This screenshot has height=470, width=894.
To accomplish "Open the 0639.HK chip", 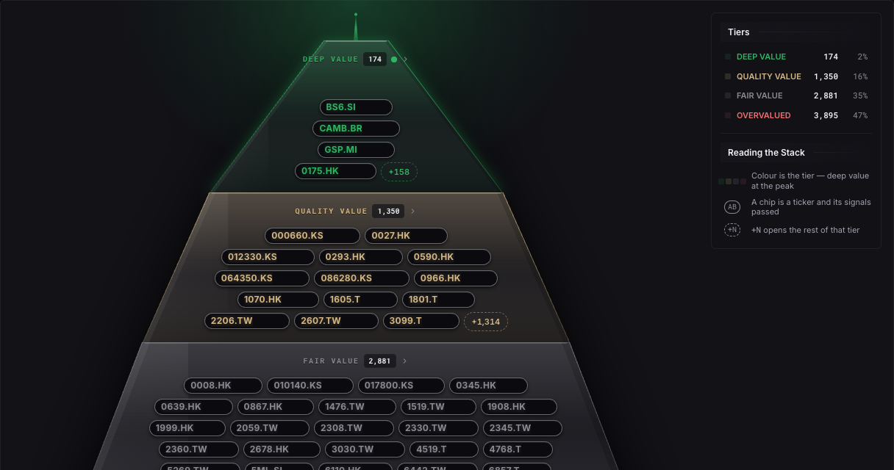I will [193, 407].
